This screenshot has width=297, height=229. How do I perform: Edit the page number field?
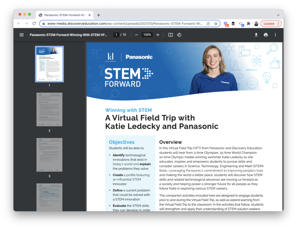coord(116,35)
